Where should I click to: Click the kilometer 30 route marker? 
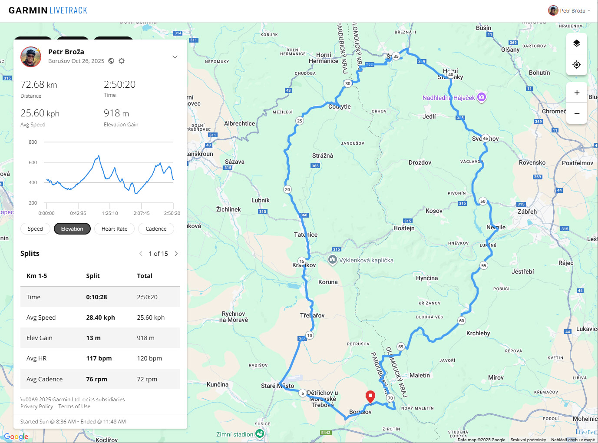(x=348, y=83)
